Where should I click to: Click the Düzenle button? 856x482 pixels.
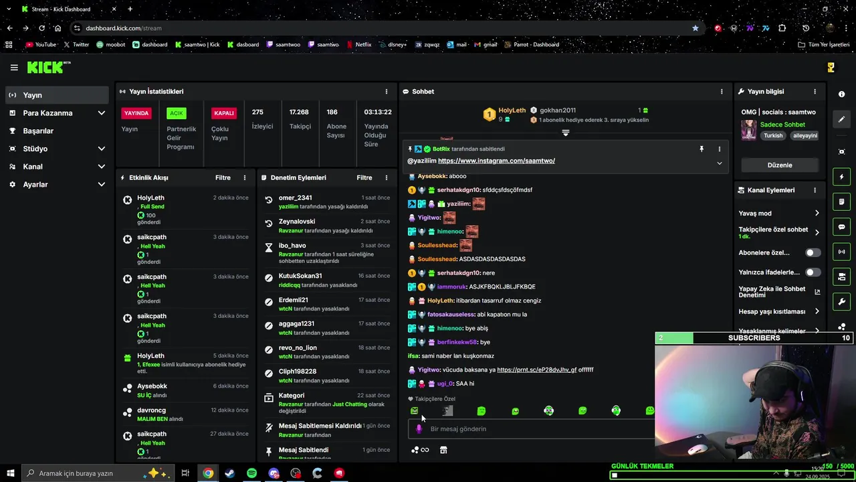(779, 165)
